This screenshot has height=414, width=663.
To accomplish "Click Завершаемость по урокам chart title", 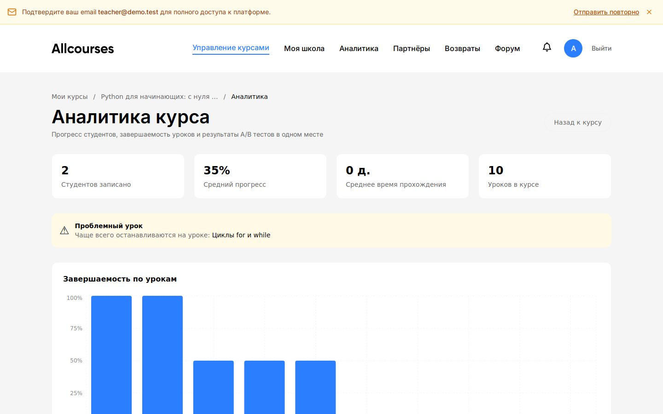I will (x=120, y=279).
